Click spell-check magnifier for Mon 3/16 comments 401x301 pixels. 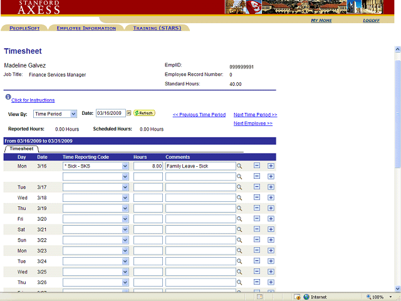[x=239, y=166]
